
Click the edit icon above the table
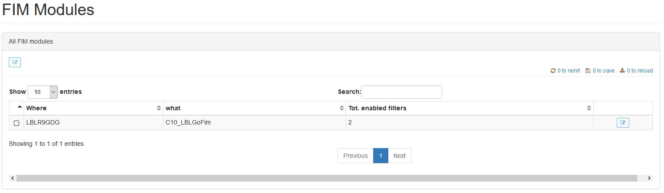(x=15, y=62)
